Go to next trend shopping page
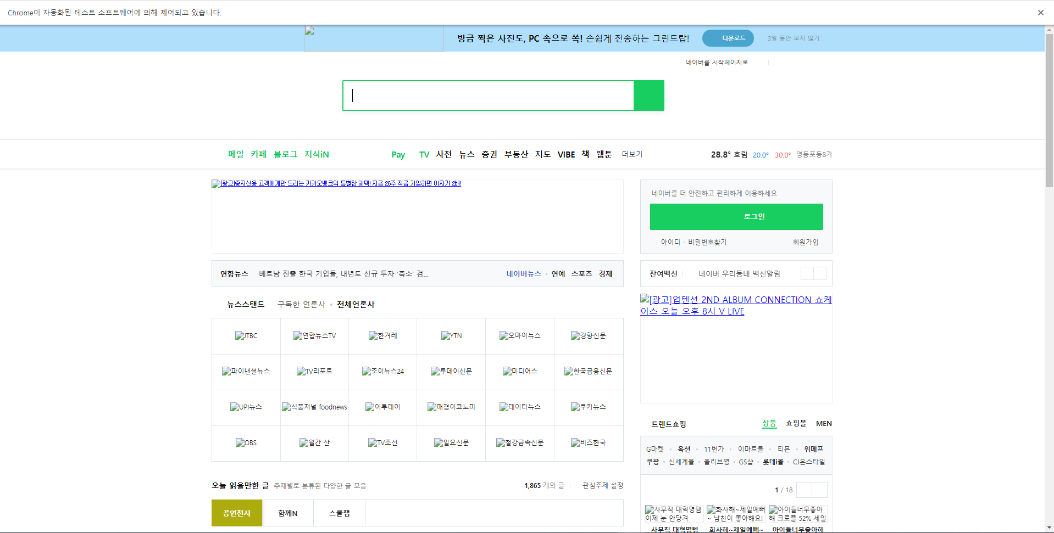Screen dimensions: 1054x533 point(820,490)
